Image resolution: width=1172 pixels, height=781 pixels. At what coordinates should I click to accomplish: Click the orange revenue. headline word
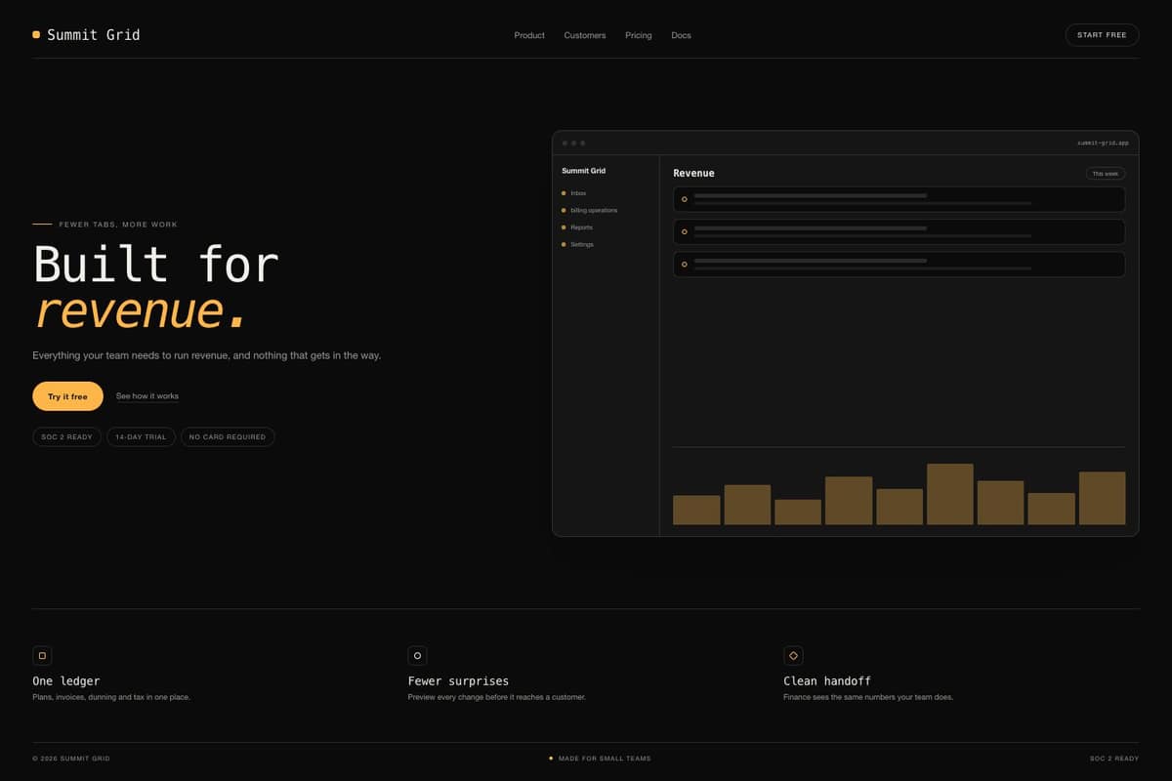(x=140, y=310)
